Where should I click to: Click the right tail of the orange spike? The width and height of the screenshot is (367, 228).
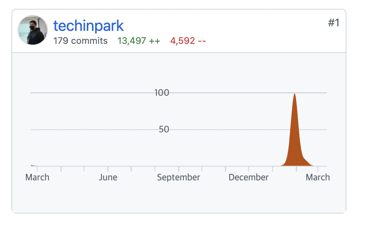(x=307, y=162)
